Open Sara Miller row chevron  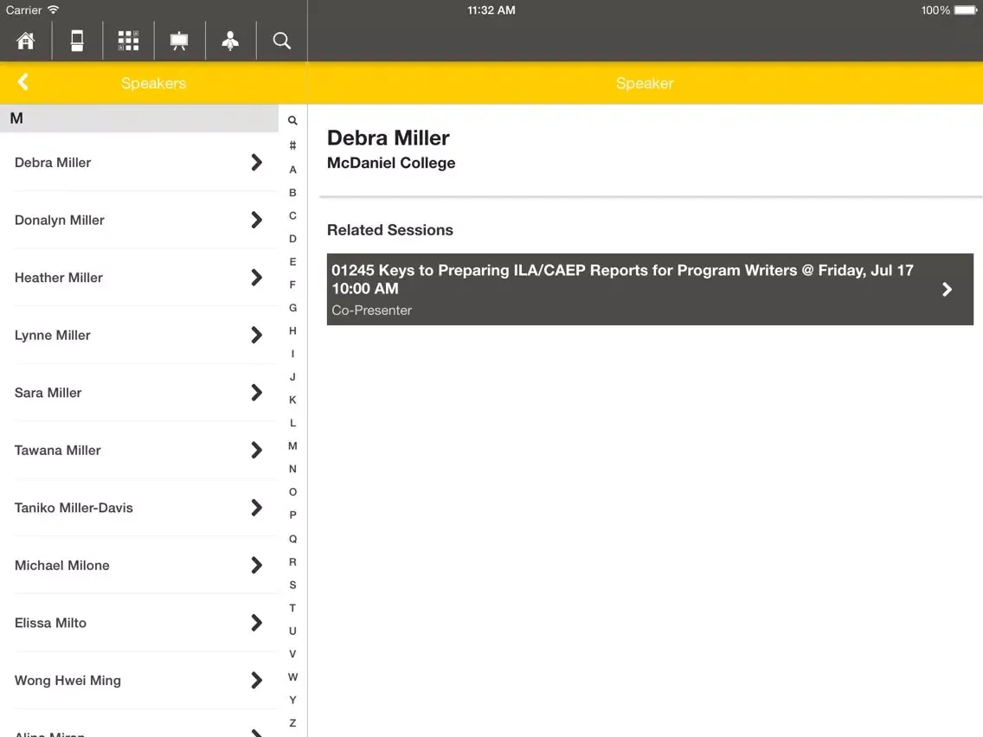[256, 393]
